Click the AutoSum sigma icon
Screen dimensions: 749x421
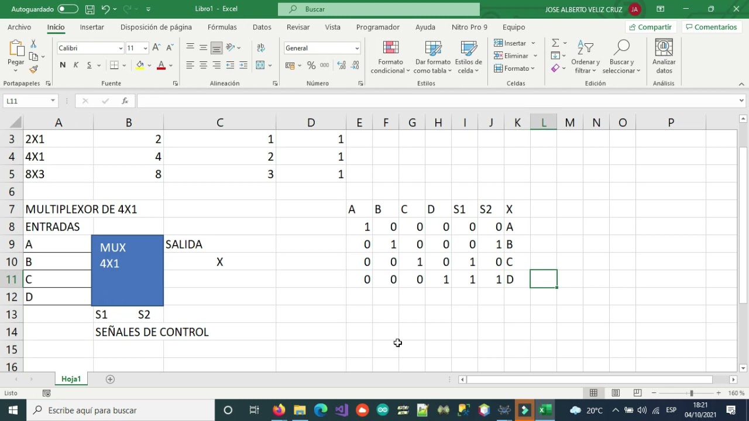click(555, 43)
